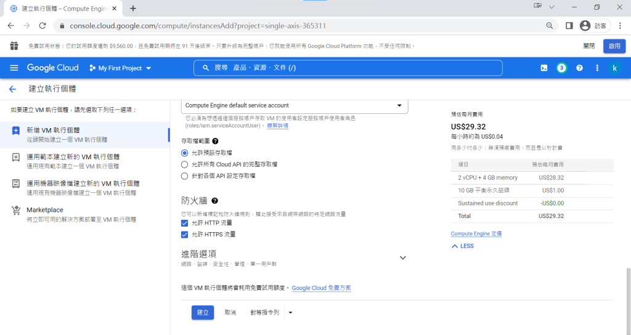The image size is (631, 335).
Task: Click the 訪客 guest profile button
Action: click(595, 26)
